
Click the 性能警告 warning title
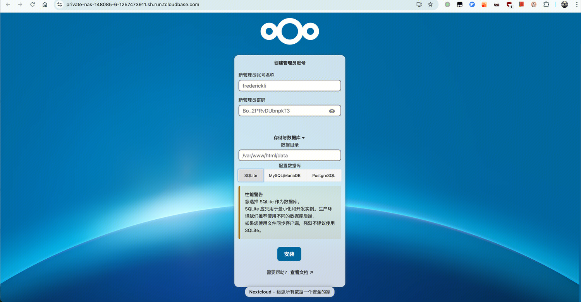254,195
